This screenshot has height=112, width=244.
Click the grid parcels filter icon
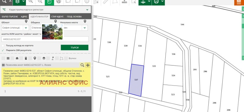point(8,58)
